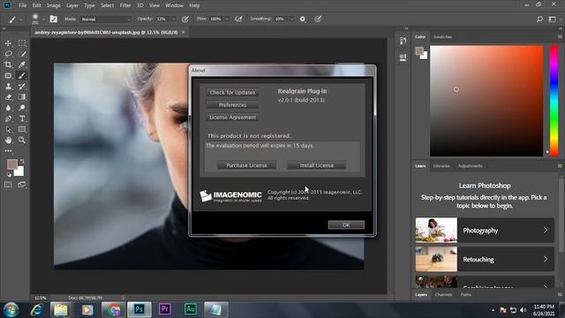Select the Move tool
The height and width of the screenshot is (318, 565).
coord(8,43)
